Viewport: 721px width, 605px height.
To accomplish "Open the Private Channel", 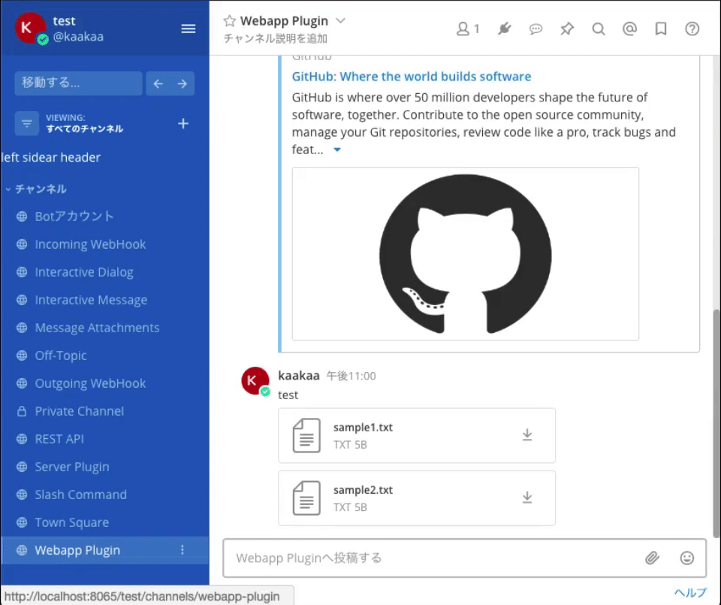I will (105, 411).
